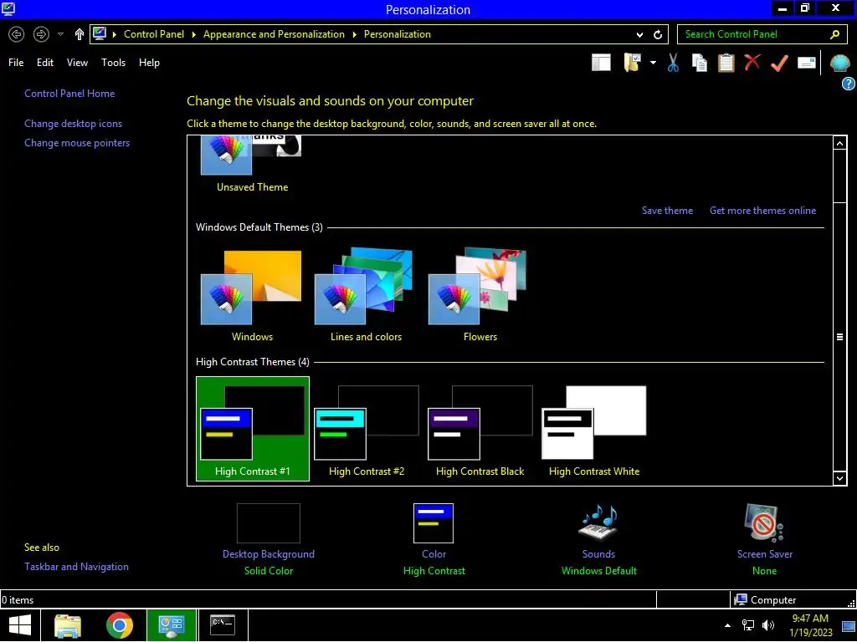Screen dimensions: 857x642
Task: Click the Cut scissors icon
Action: pyautogui.click(x=673, y=63)
